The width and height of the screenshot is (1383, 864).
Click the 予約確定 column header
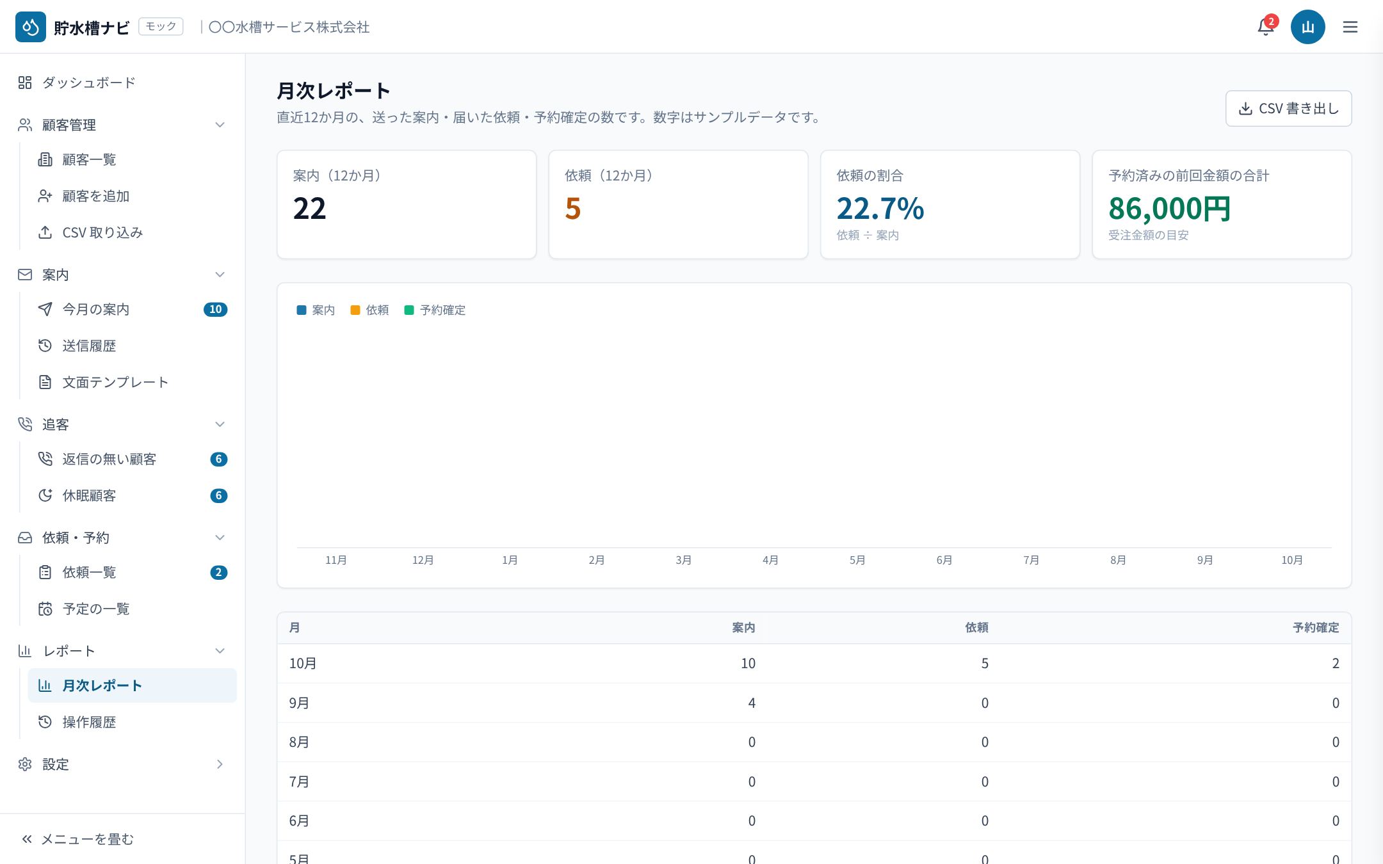tap(1316, 628)
